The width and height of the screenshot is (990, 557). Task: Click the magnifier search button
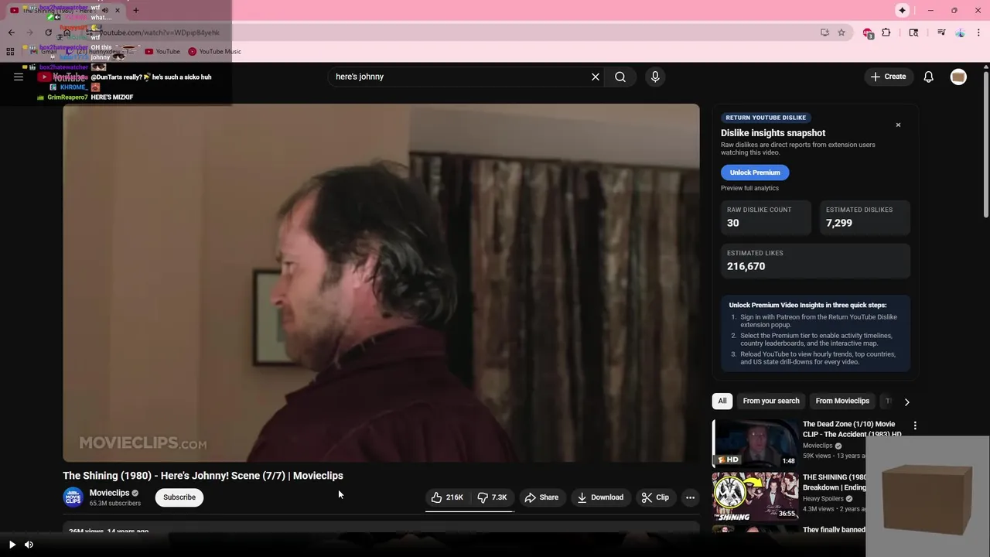[620, 77]
